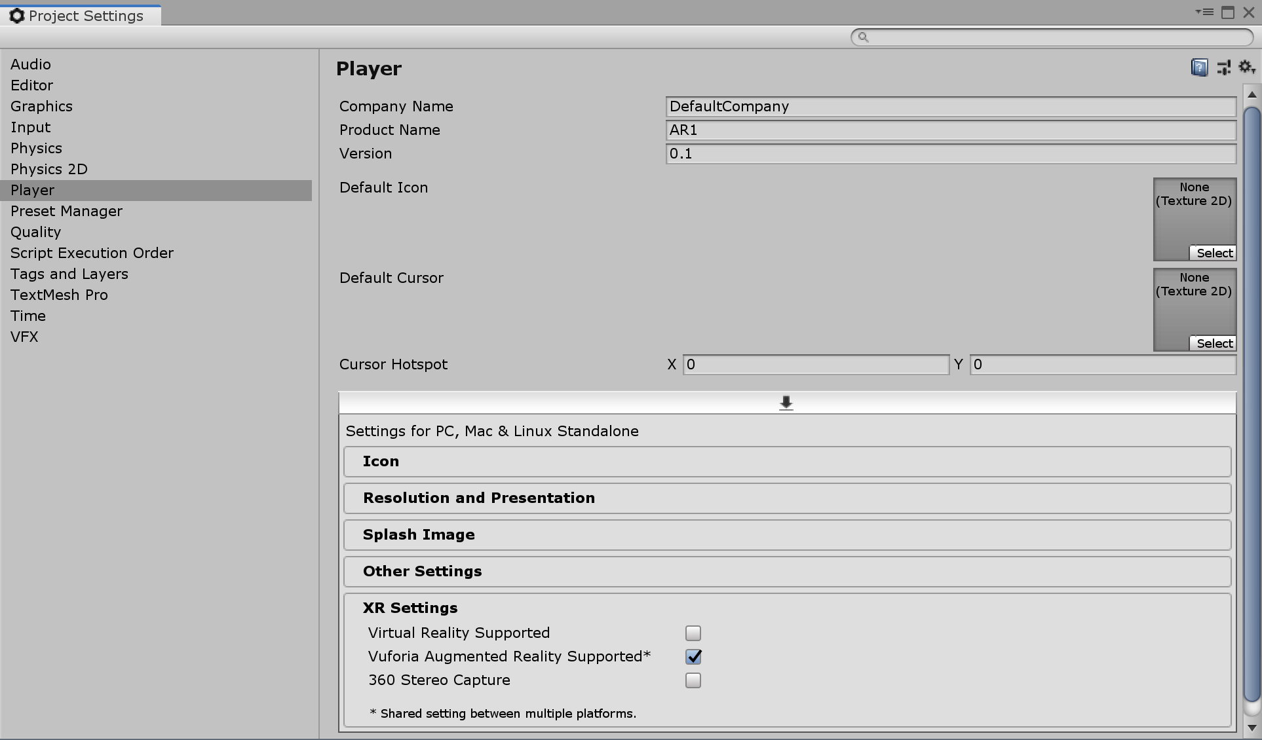Click Select button for Default Icon

[1214, 253]
